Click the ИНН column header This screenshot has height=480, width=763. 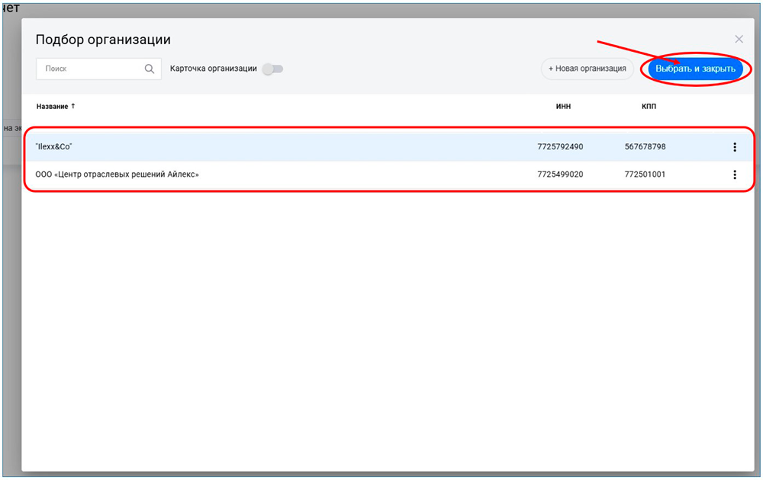pos(563,107)
